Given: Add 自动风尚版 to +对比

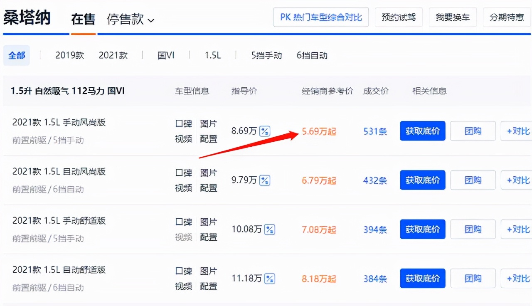Looking at the screenshot, I should [x=517, y=180].
